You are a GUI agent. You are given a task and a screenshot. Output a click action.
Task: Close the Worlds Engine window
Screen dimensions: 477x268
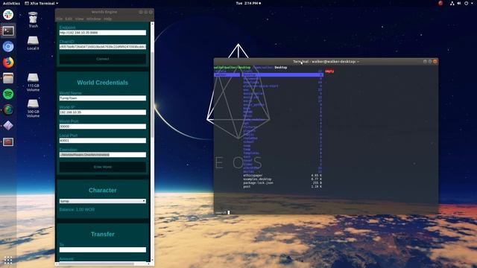point(151,12)
